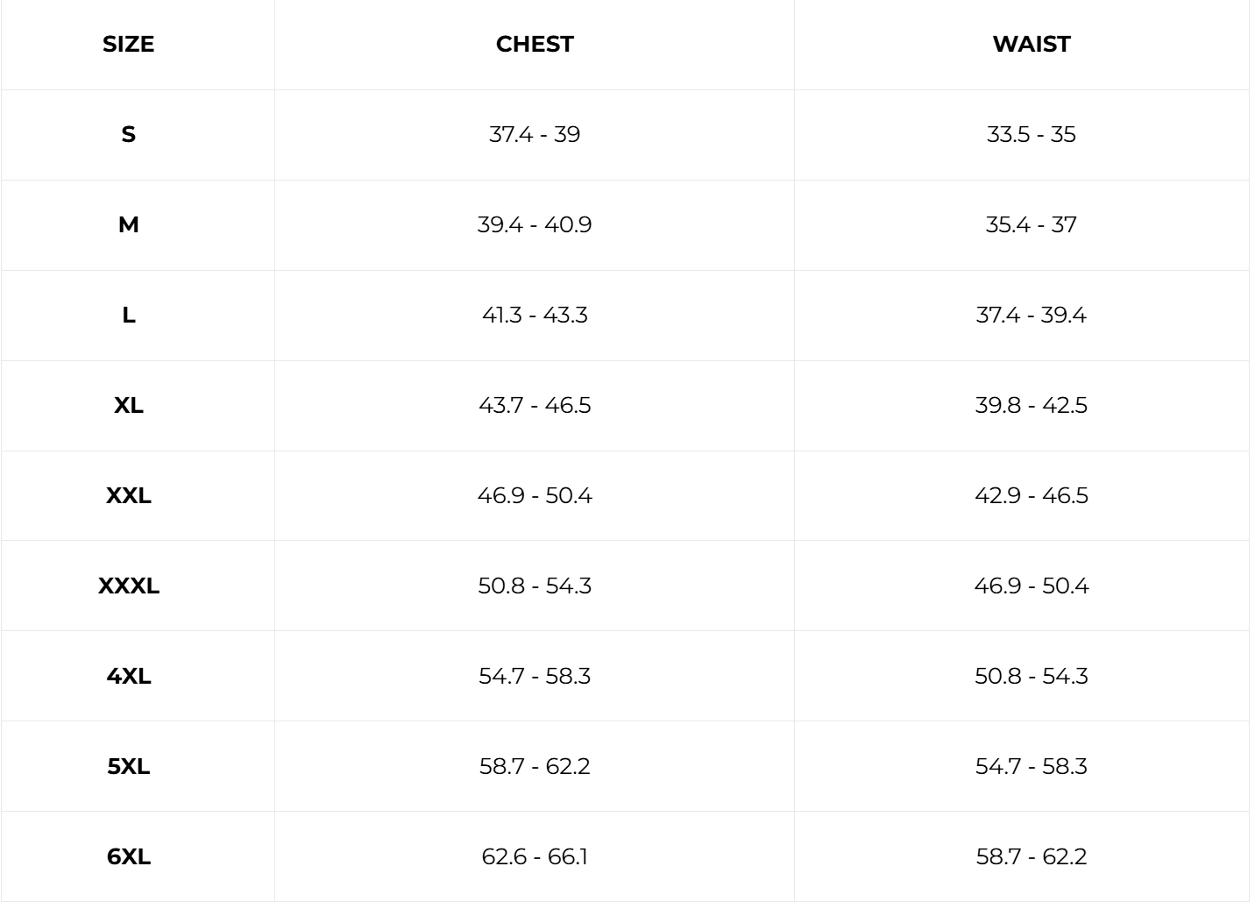The height and width of the screenshot is (909, 1255).
Task: Select the 6XL size row label
Action: click(128, 856)
